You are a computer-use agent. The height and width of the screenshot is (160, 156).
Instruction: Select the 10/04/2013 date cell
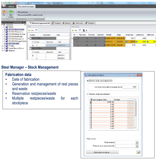(x=64, y=45)
